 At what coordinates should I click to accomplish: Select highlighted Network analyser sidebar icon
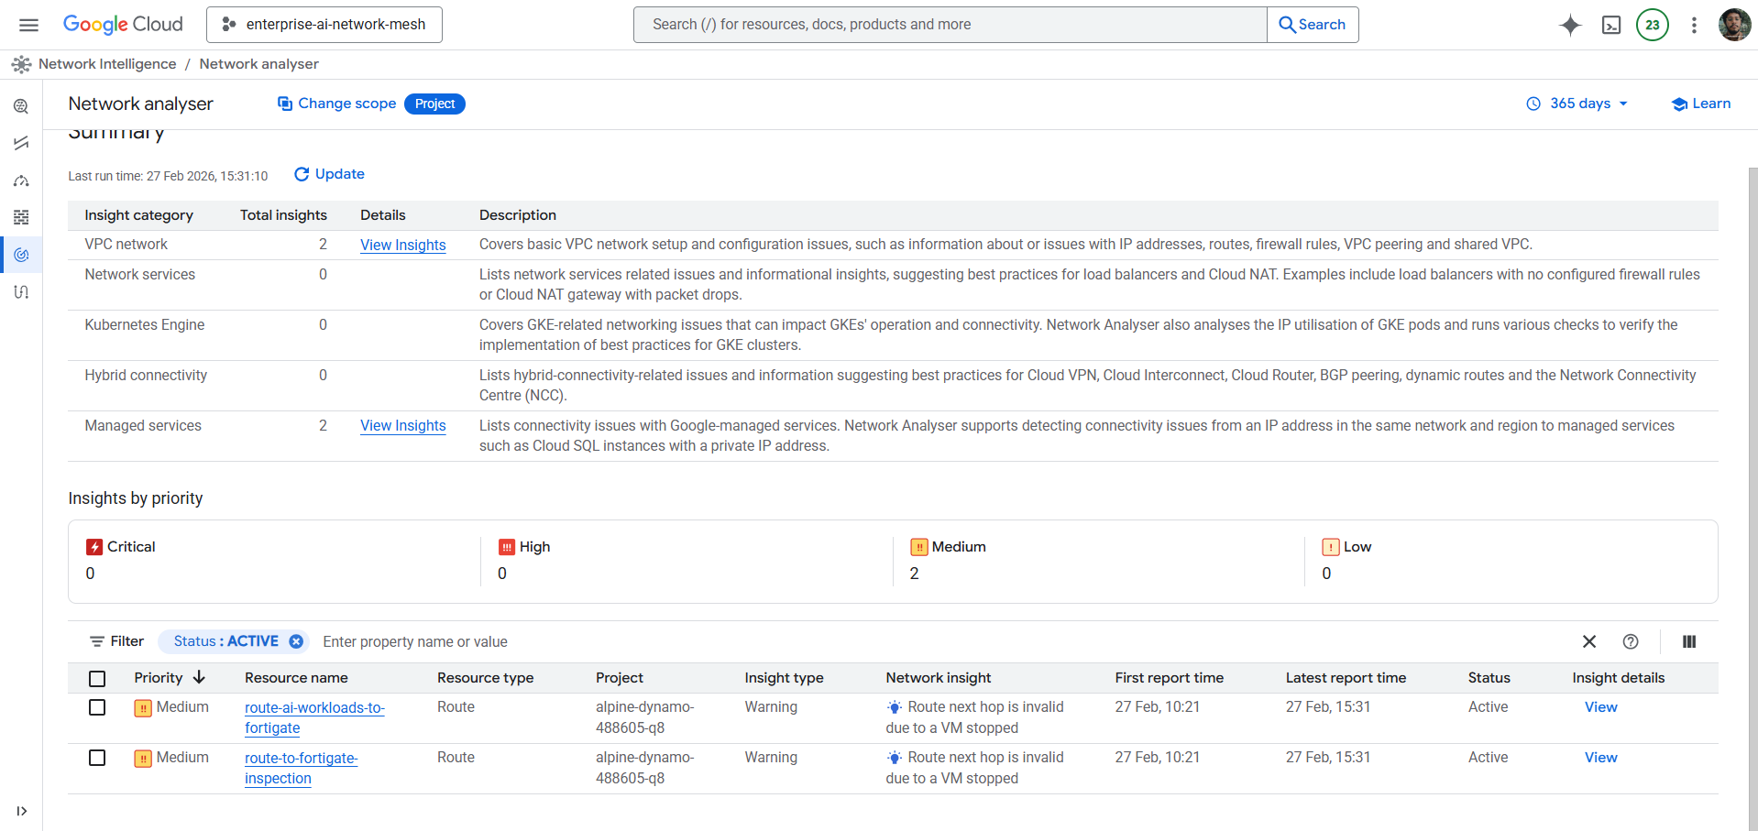(21, 255)
